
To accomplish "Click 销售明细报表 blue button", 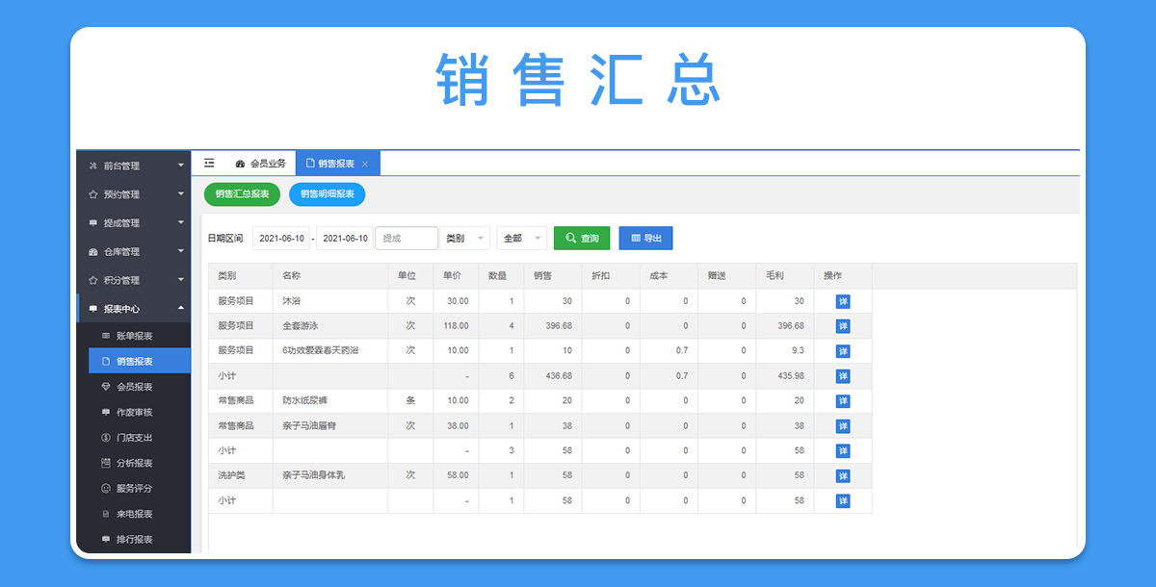I will [x=327, y=194].
